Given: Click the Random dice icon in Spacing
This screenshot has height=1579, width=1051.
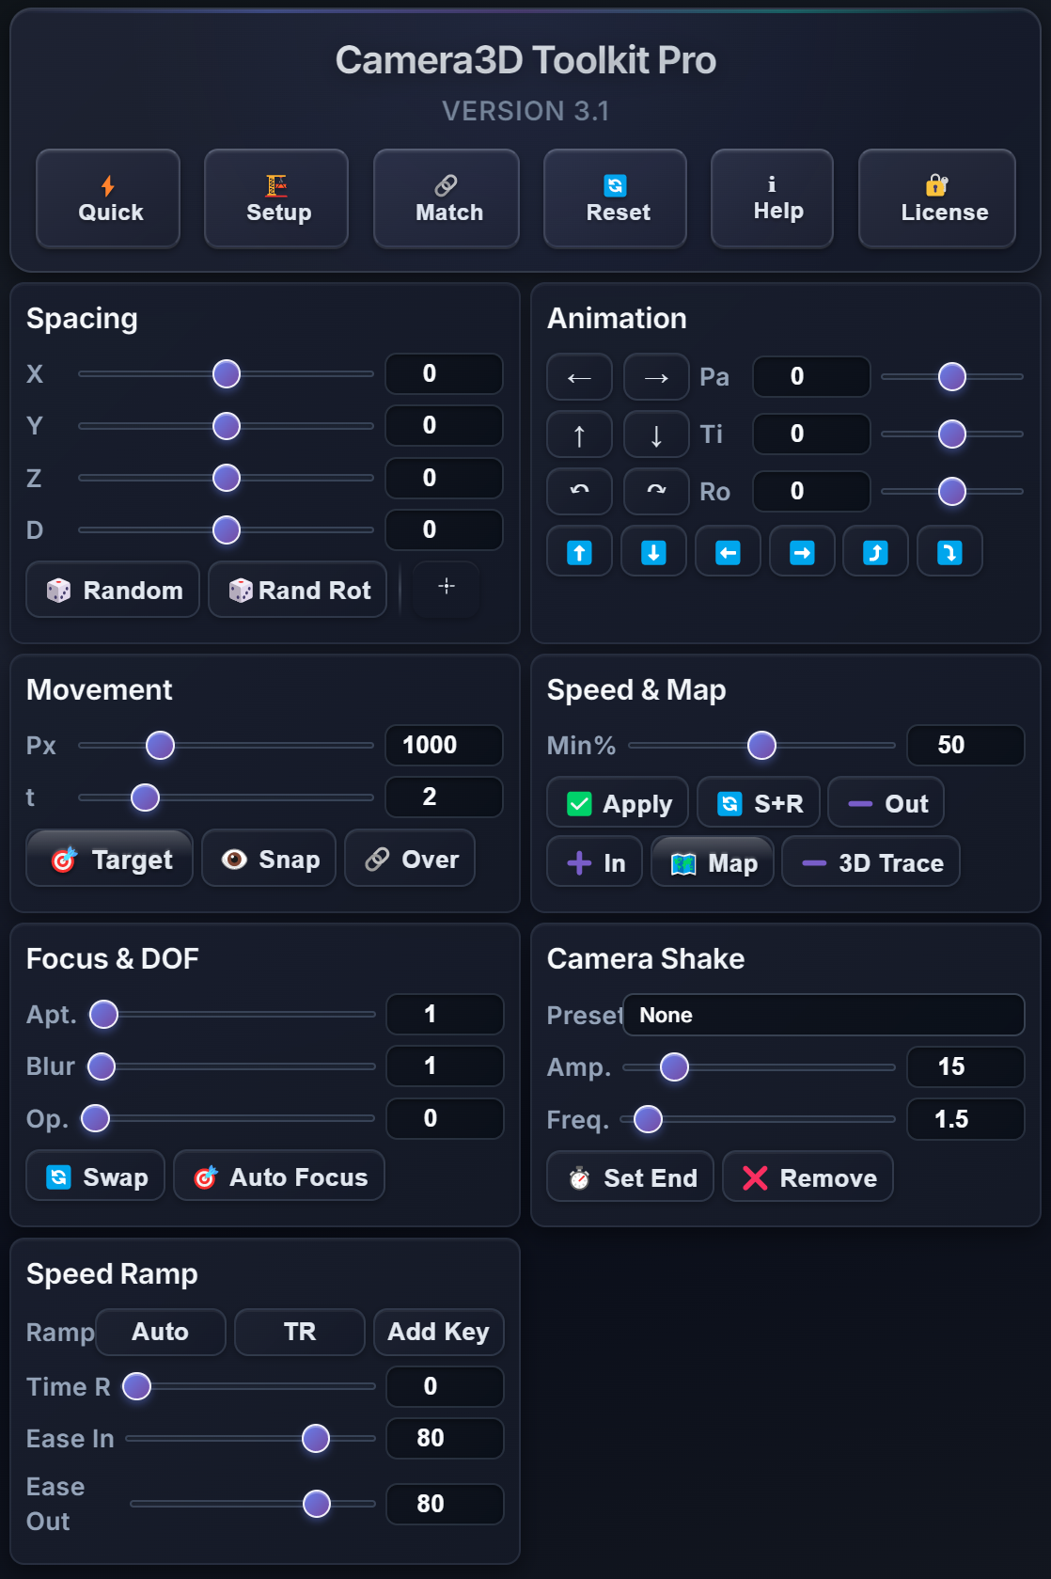Looking at the screenshot, I should (x=111, y=590).
